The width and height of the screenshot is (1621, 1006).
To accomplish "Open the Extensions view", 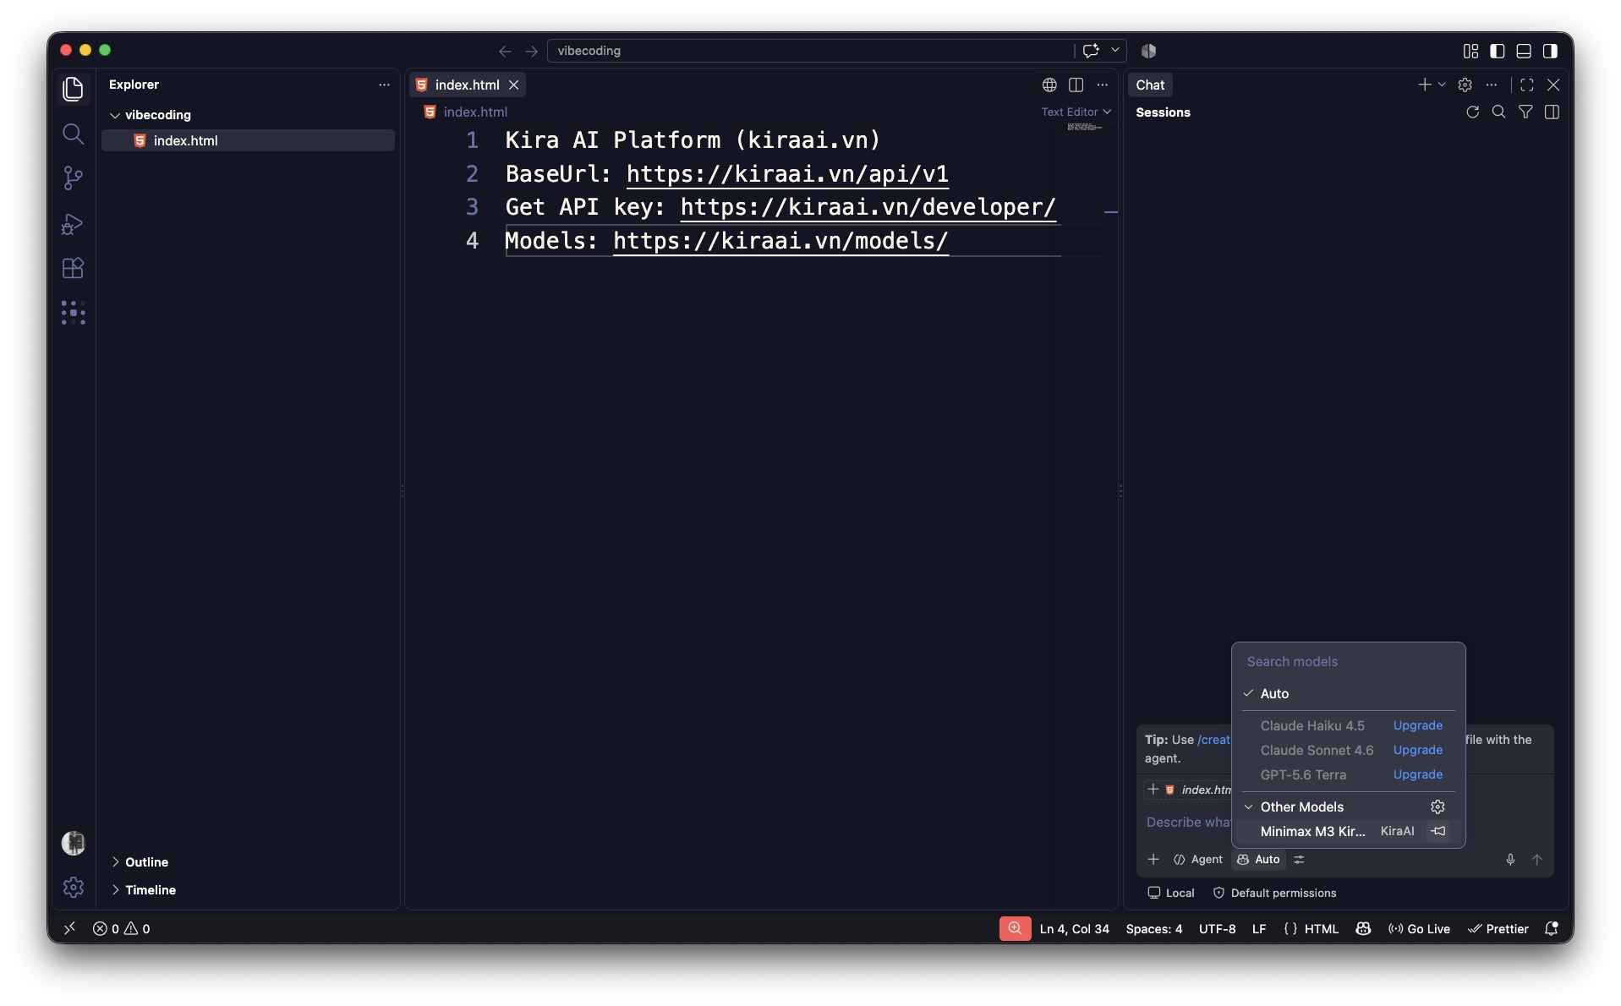I will (x=74, y=268).
